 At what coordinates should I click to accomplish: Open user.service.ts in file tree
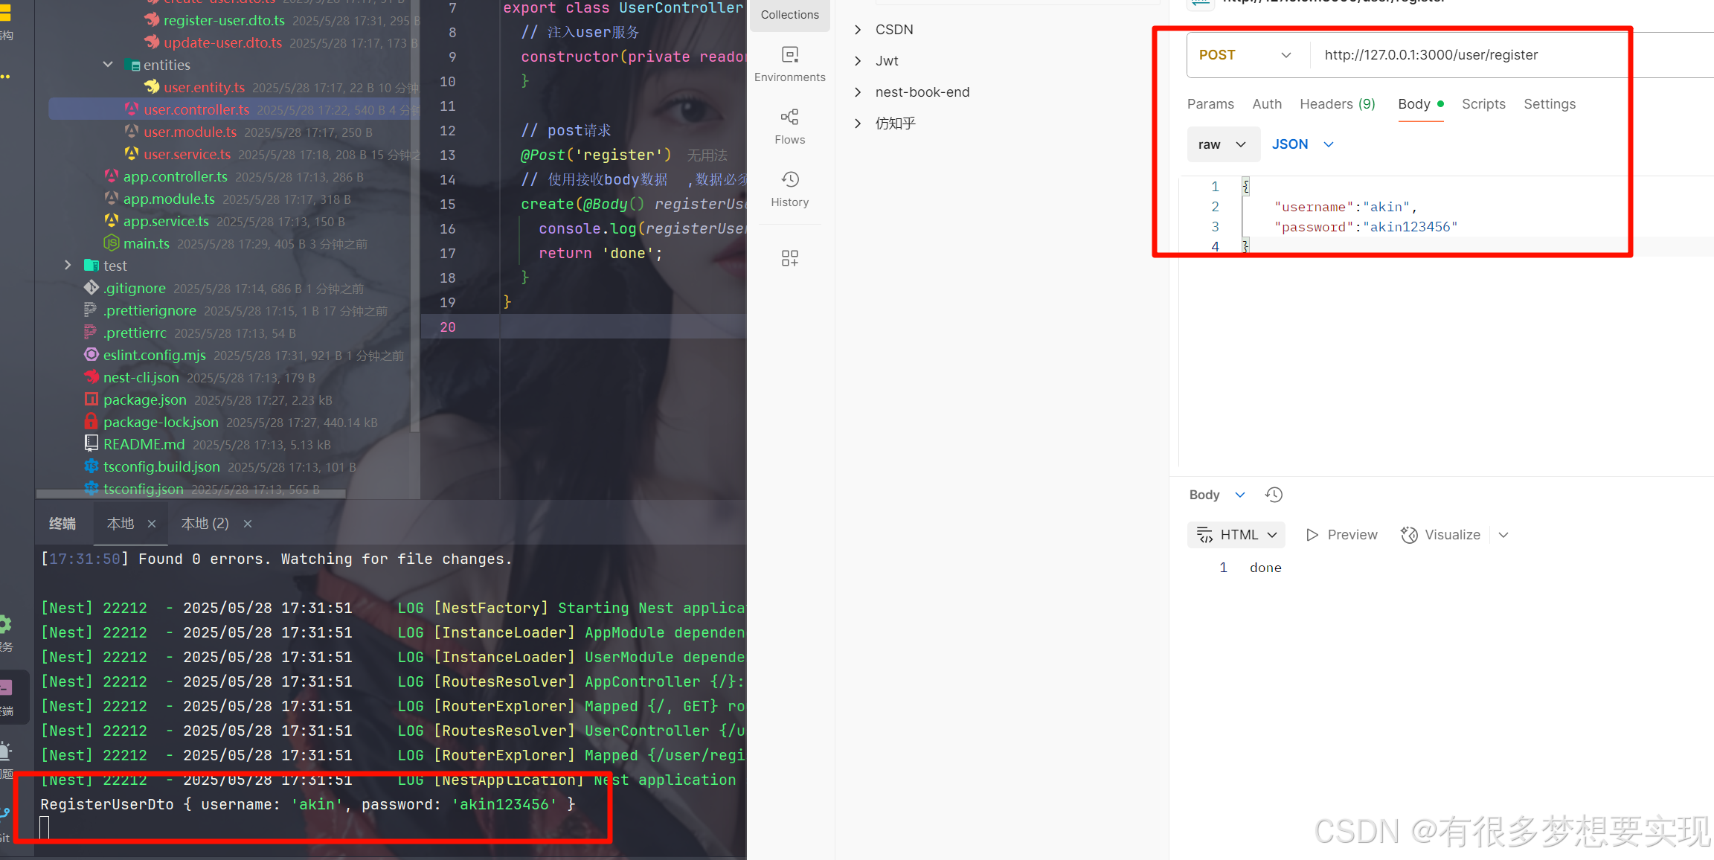pos(187,154)
